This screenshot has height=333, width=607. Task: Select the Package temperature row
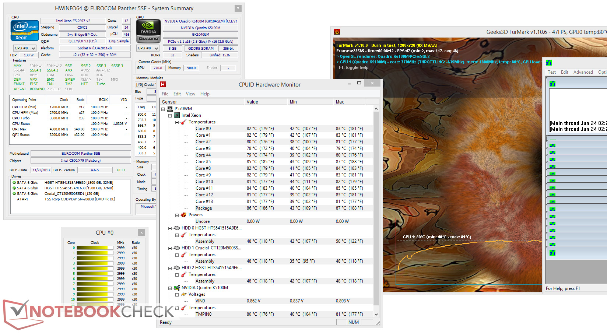coord(266,208)
